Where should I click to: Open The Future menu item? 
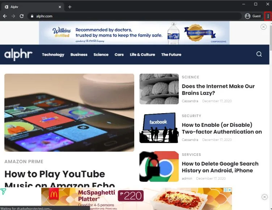(171, 55)
